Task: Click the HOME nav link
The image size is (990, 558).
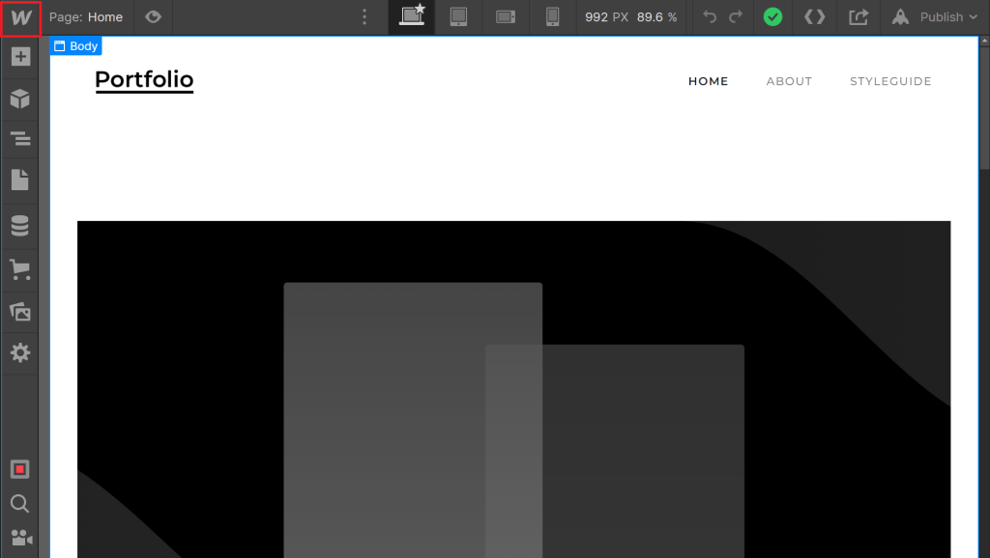Action: 708,81
